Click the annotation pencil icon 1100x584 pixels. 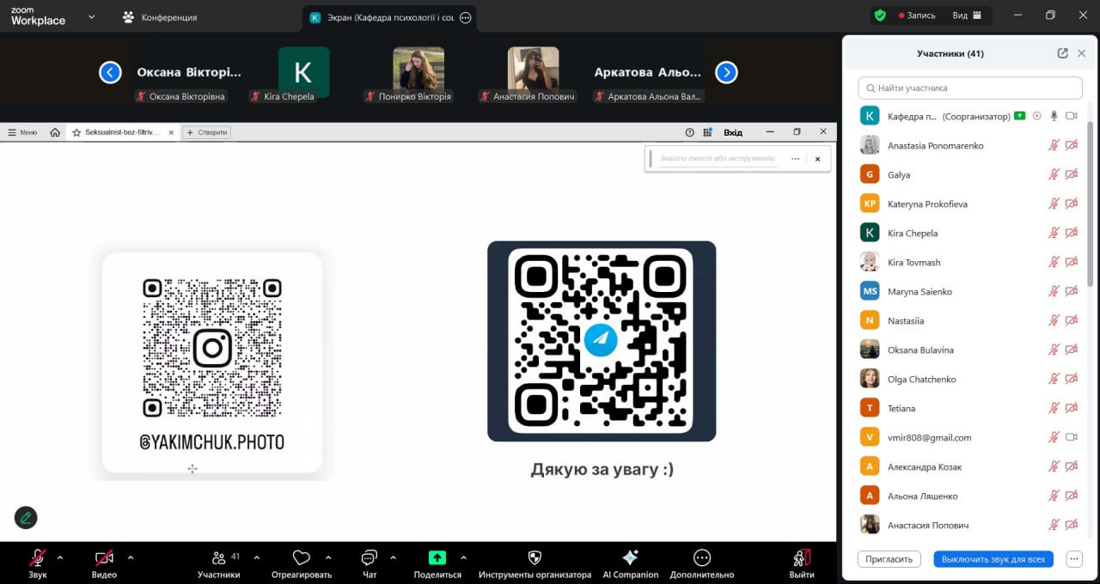coord(26,517)
